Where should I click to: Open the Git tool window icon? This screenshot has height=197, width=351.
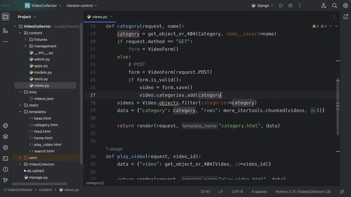click(x=5, y=180)
